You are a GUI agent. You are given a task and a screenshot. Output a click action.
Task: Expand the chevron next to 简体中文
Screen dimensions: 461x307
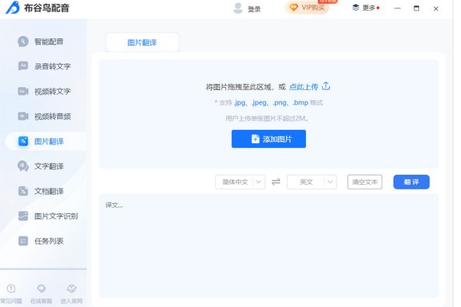click(259, 182)
